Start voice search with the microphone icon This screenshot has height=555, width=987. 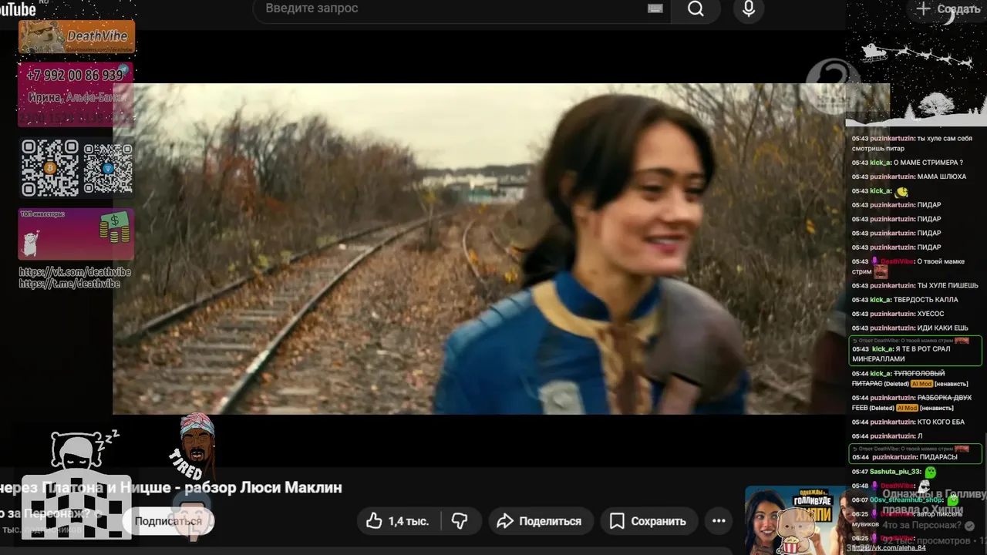748,8
